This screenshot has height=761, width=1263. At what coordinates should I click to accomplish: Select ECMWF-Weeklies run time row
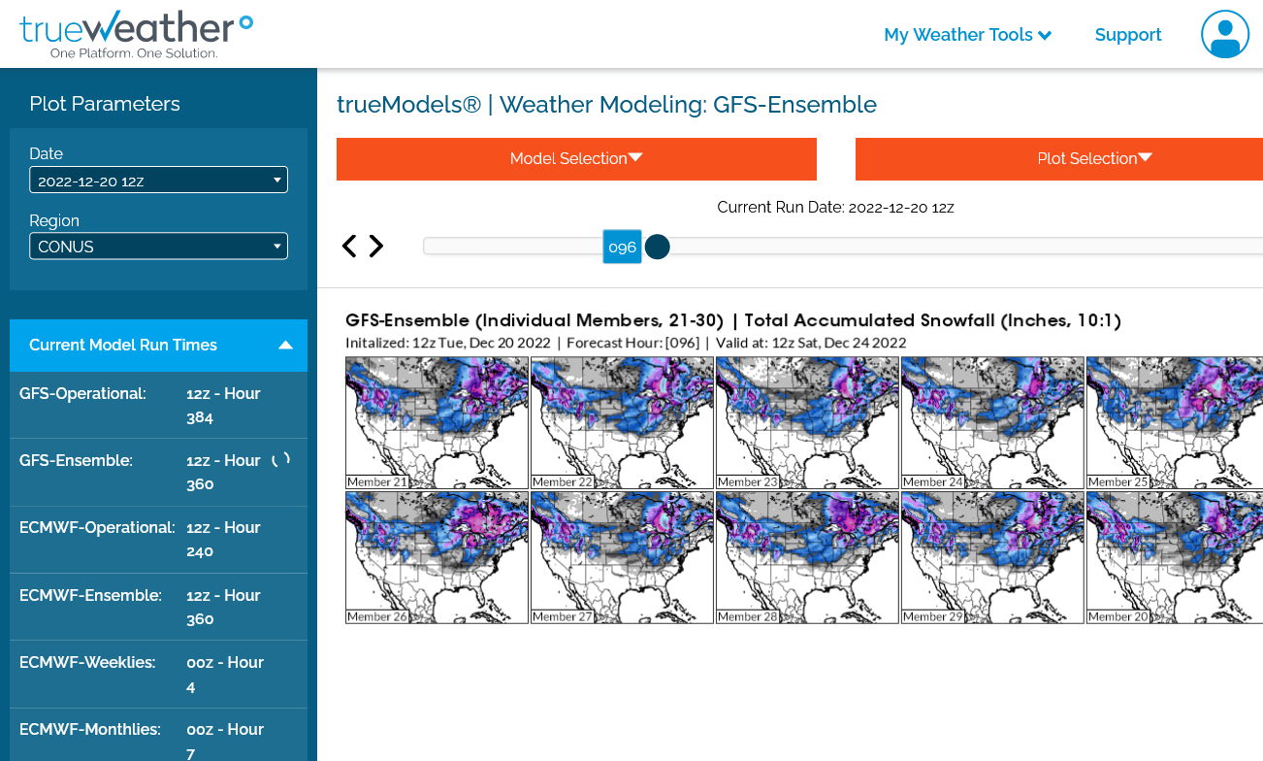(158, 675)
